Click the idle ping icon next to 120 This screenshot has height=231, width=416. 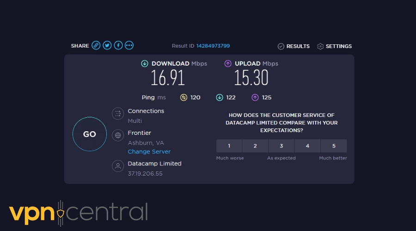pos(184,97)
